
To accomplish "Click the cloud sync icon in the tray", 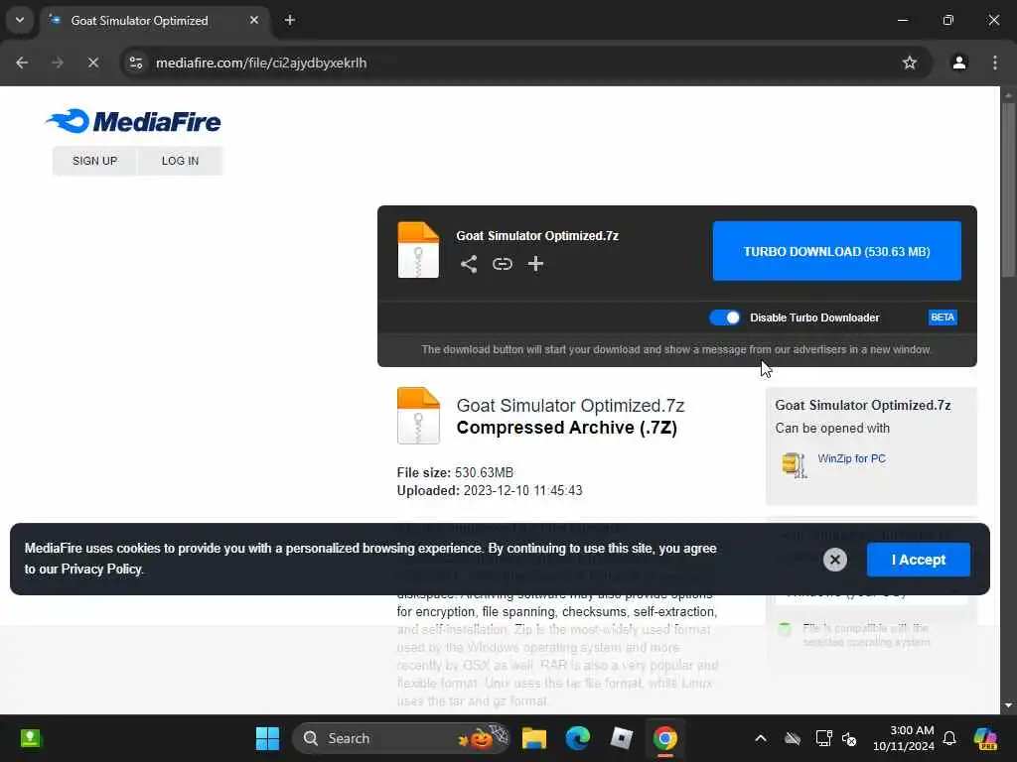I will [793, 738].
